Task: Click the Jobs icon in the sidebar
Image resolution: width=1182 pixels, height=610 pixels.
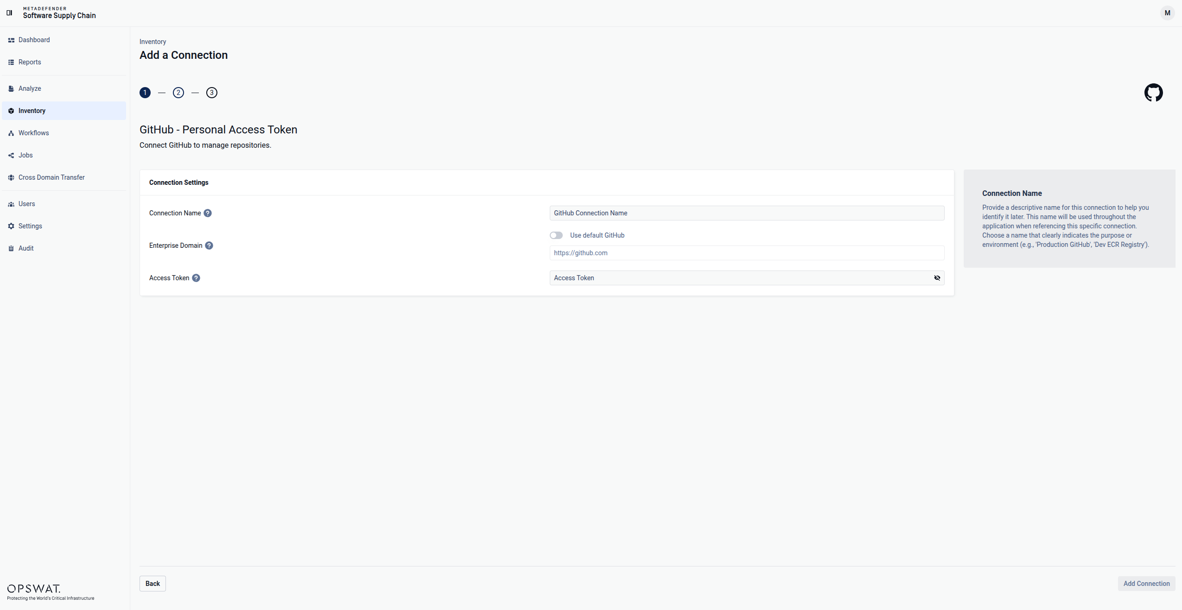Action: pos(11,156)
